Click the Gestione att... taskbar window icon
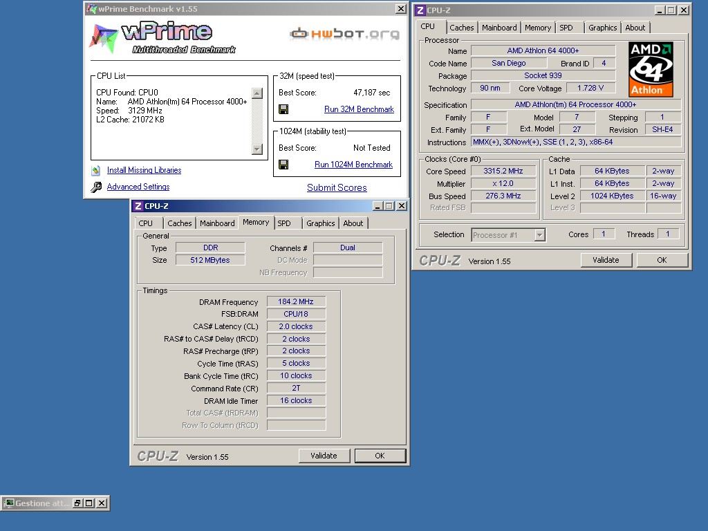Image resolution: width=708 pixels, height=531 pixels. coord(8,503)
